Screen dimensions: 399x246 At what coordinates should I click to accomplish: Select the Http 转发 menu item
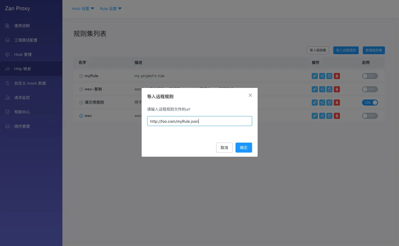point(23,69)
